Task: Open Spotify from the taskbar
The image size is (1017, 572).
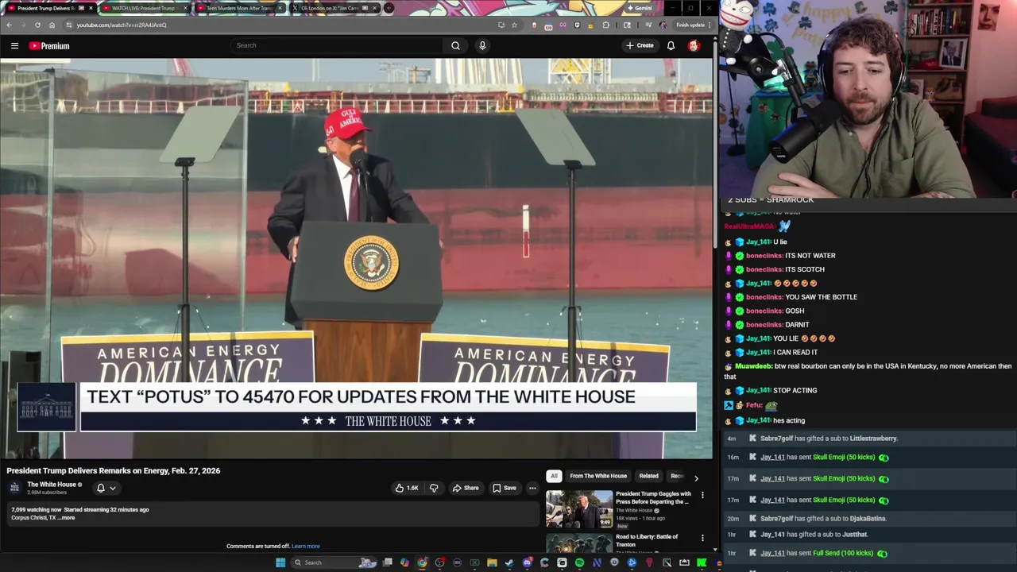Action: coord(579,562)
